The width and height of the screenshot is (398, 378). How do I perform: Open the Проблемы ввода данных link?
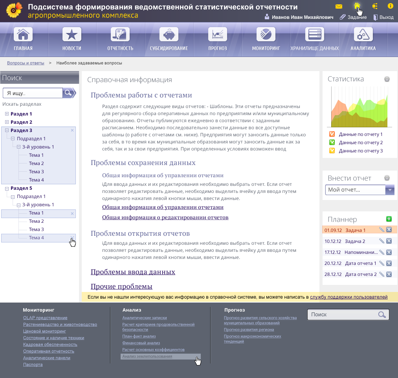click(133, 272)
